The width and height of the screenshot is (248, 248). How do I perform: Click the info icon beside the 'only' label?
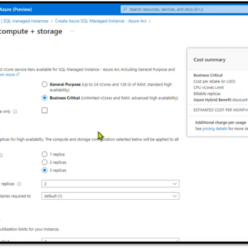pos(15,111)
